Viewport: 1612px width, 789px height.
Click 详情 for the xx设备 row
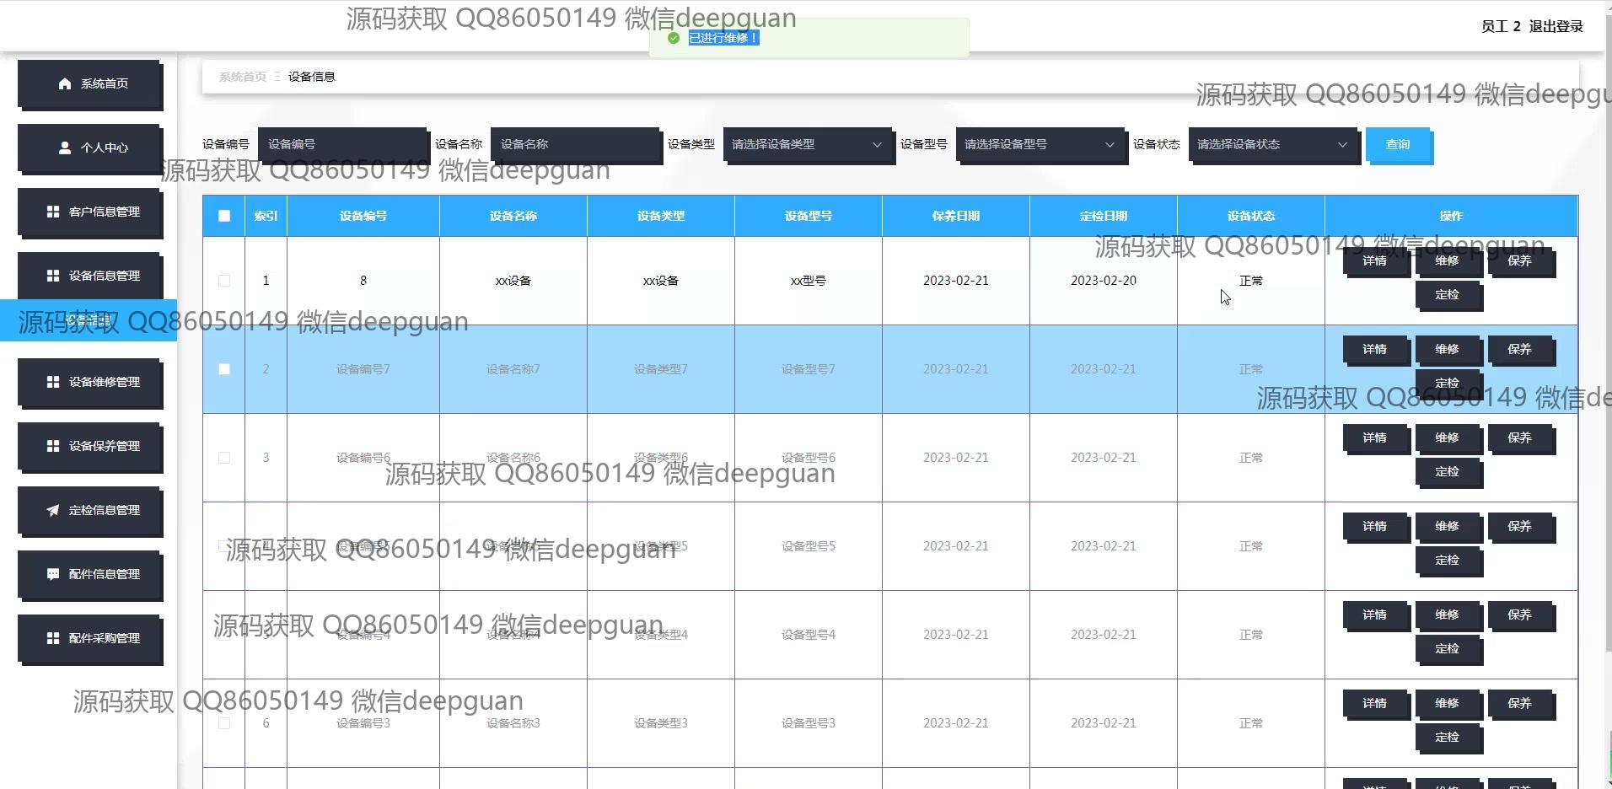click(x=1375, y=261)
